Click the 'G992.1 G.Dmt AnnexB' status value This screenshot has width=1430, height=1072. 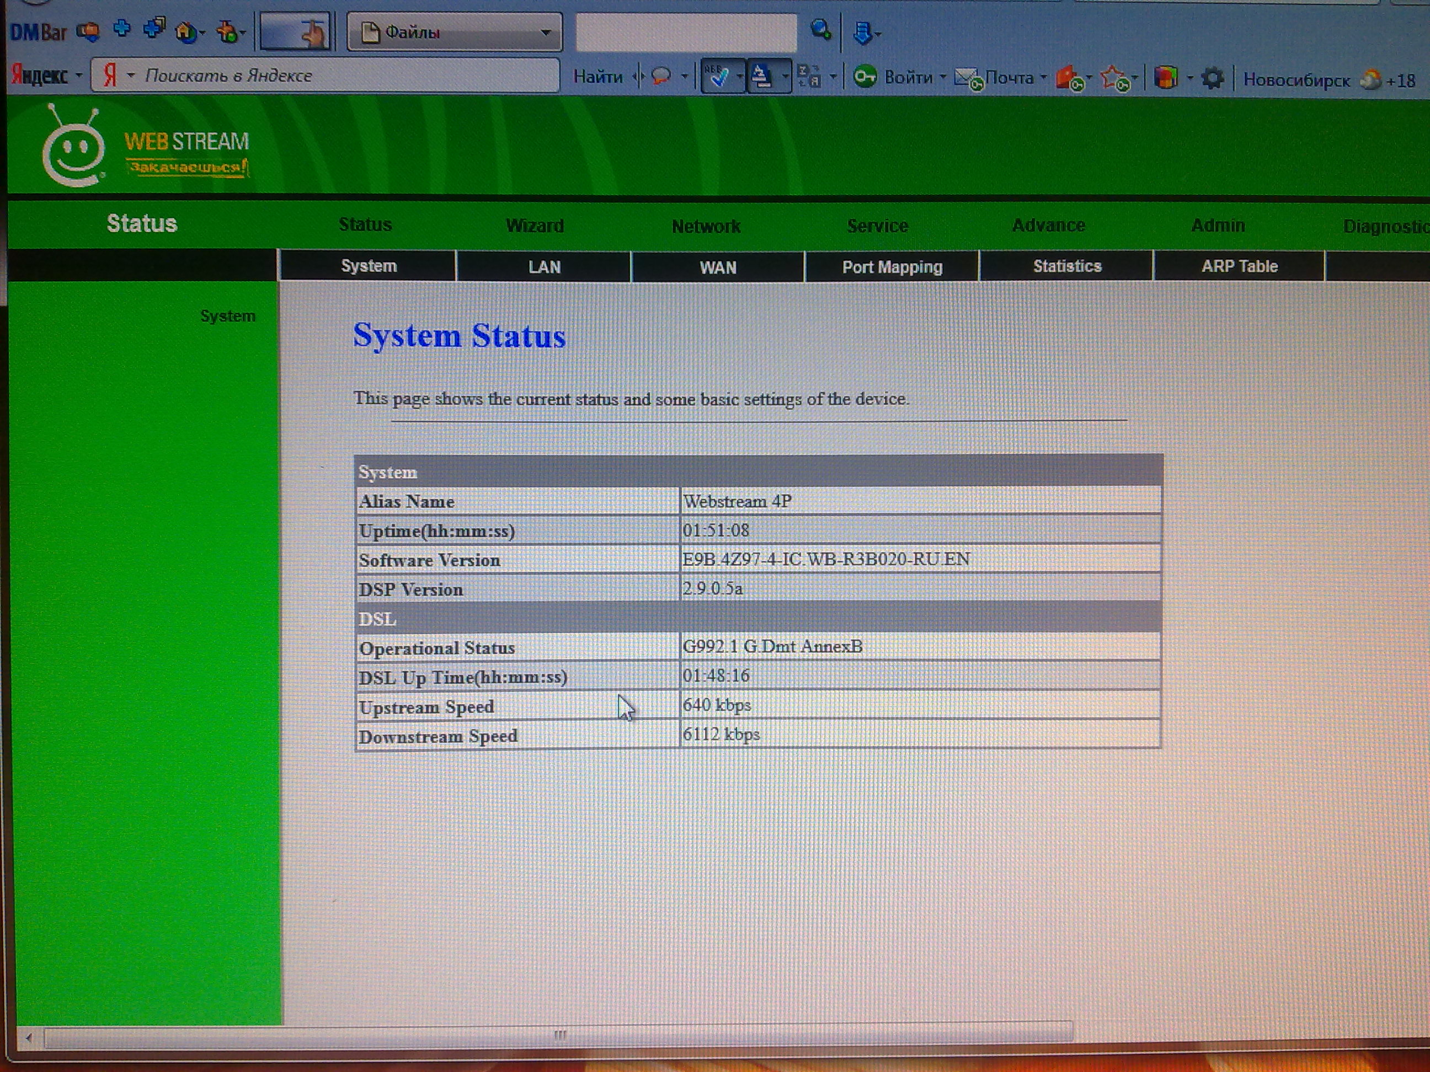[x=772, y=646]
